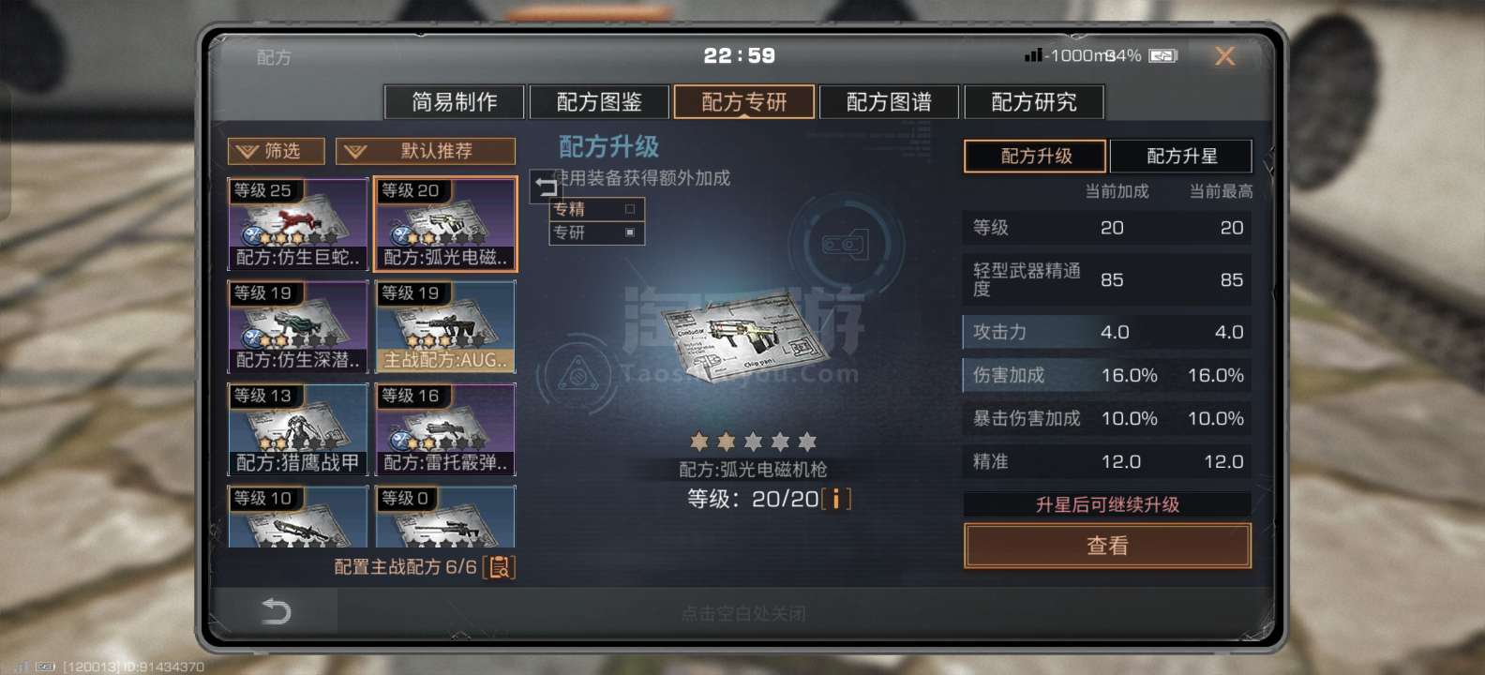
Task: Check the 专精 checkbox
Action: pyautogui.click(x=630, y=209)
